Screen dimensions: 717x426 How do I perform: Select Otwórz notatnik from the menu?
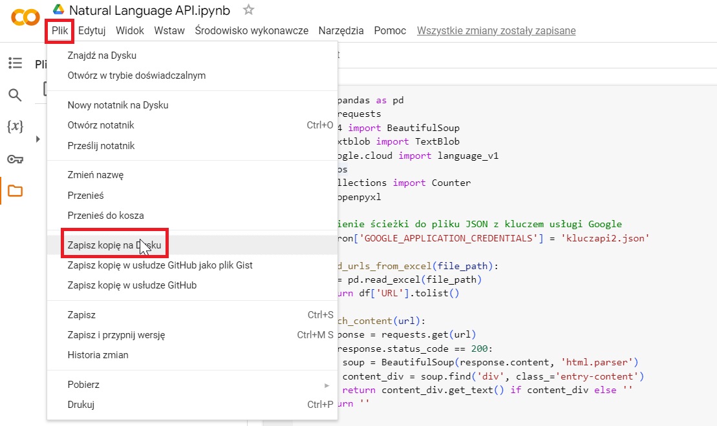[x=102, y=125]
